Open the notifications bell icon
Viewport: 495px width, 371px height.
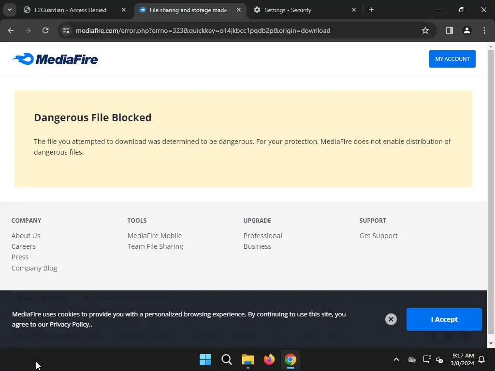pyautogui.click(x=482, y=359)
